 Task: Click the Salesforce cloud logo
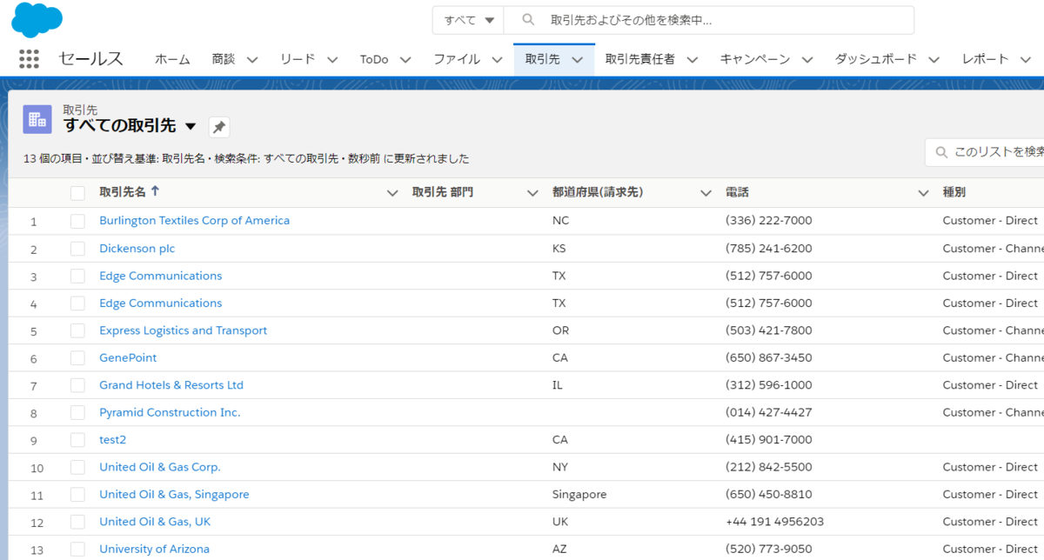tap(37, 19)
